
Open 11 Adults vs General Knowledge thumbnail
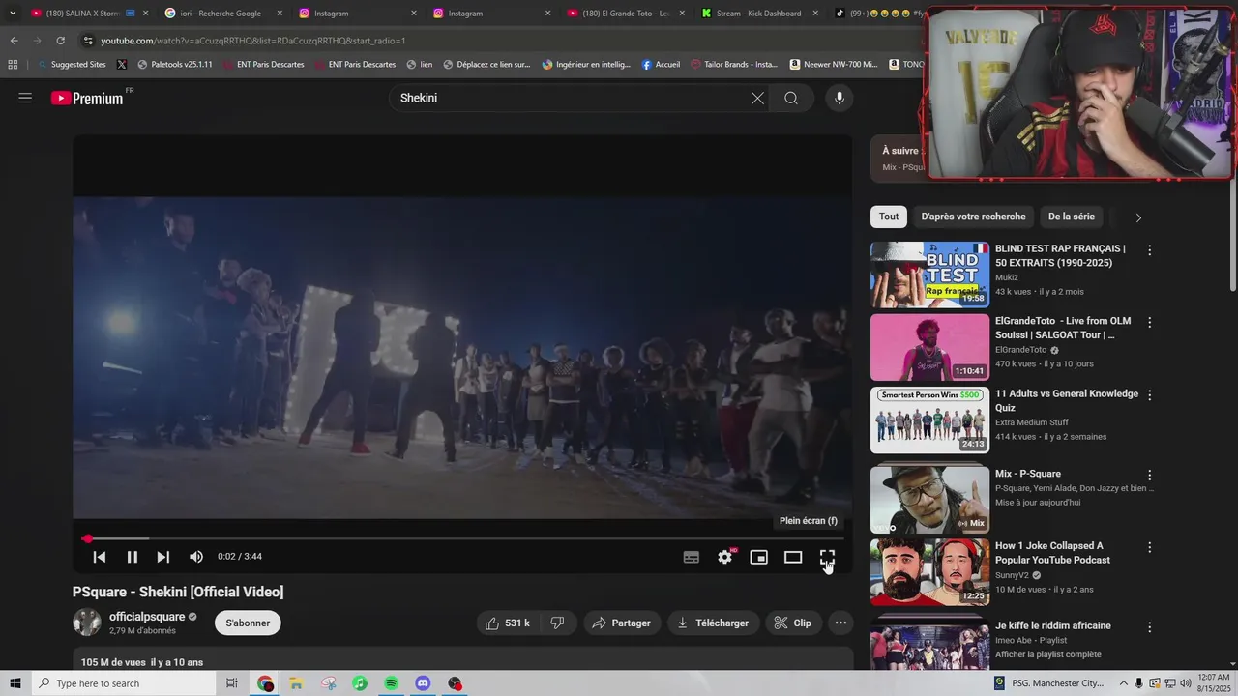(929, 420)
